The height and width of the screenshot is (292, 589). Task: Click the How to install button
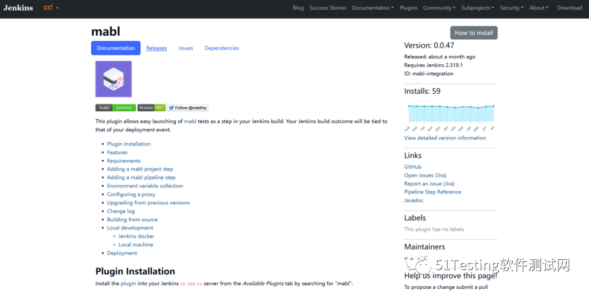tap(474, 33)
